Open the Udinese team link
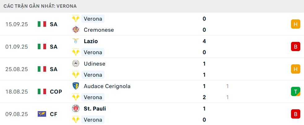 point(94,64)
